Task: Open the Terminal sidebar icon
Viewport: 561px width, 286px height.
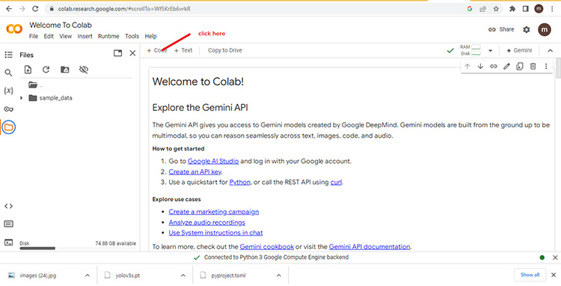Action: point(8,243)
